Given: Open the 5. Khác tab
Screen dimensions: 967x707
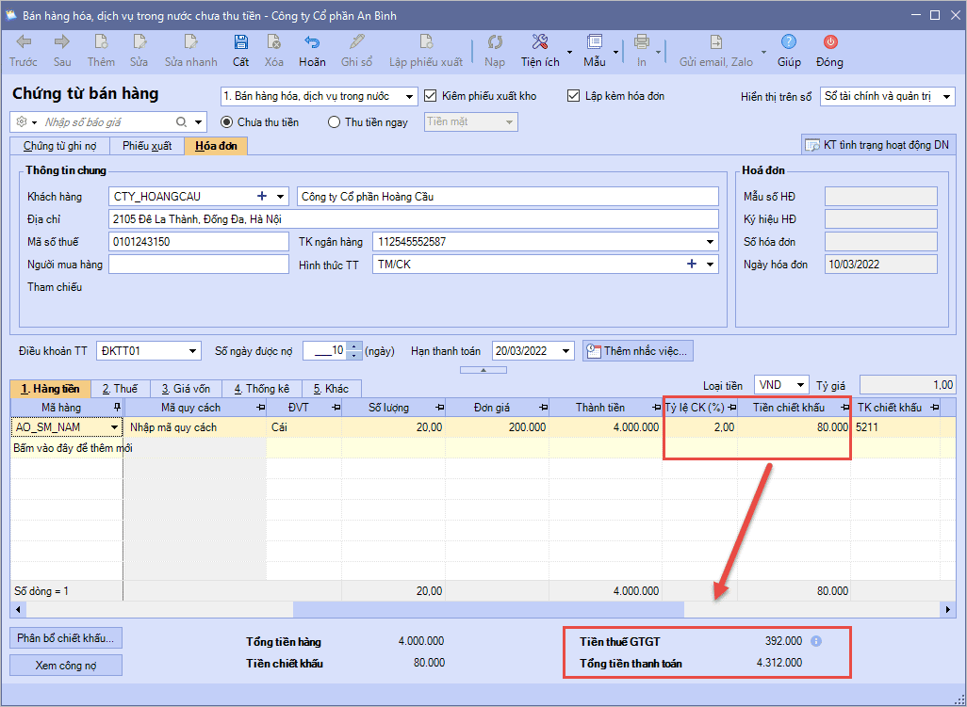Looking at the screenshot, I should pos(331,389).
